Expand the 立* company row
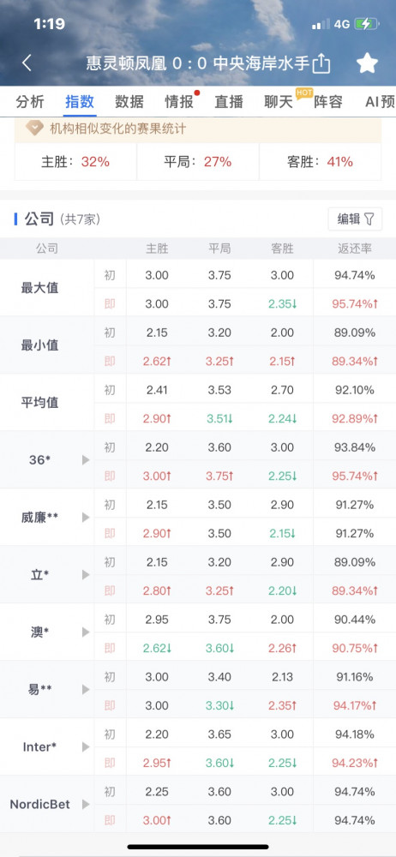Viewport: 396px width, 857px height. (x=86, y=574)
